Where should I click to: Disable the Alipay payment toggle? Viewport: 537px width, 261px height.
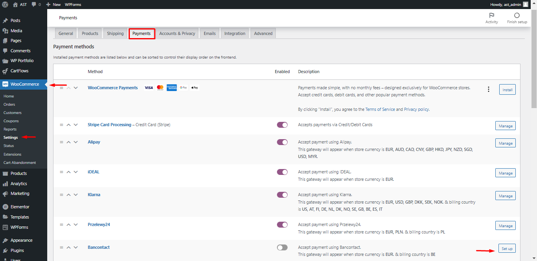pyautogui.click(x=282, y=142)
